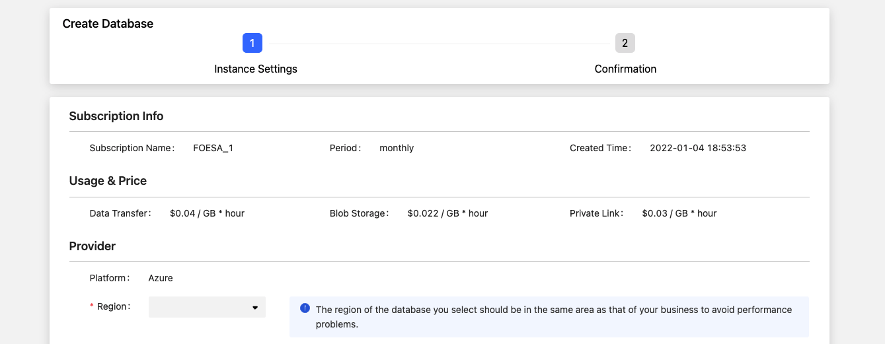Viewport: 885px width, 344px height.
Task: Click the Blob Storage price $0.022 value
Action: point(447,213)
